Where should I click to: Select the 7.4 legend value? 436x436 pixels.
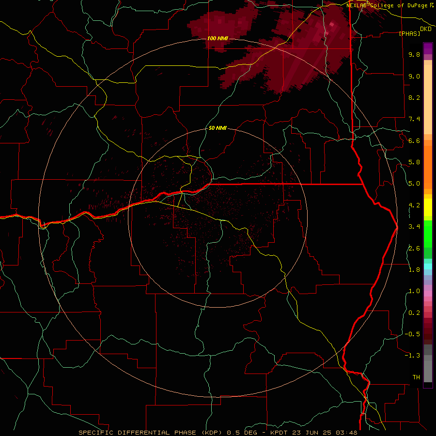[414, 119]
